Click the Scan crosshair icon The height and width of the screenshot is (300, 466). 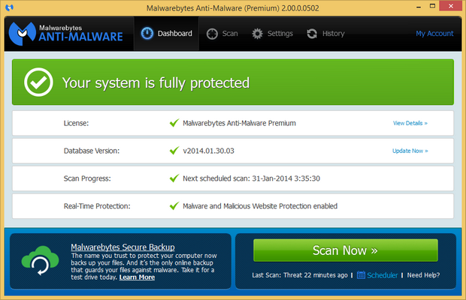tap(212, 34)
